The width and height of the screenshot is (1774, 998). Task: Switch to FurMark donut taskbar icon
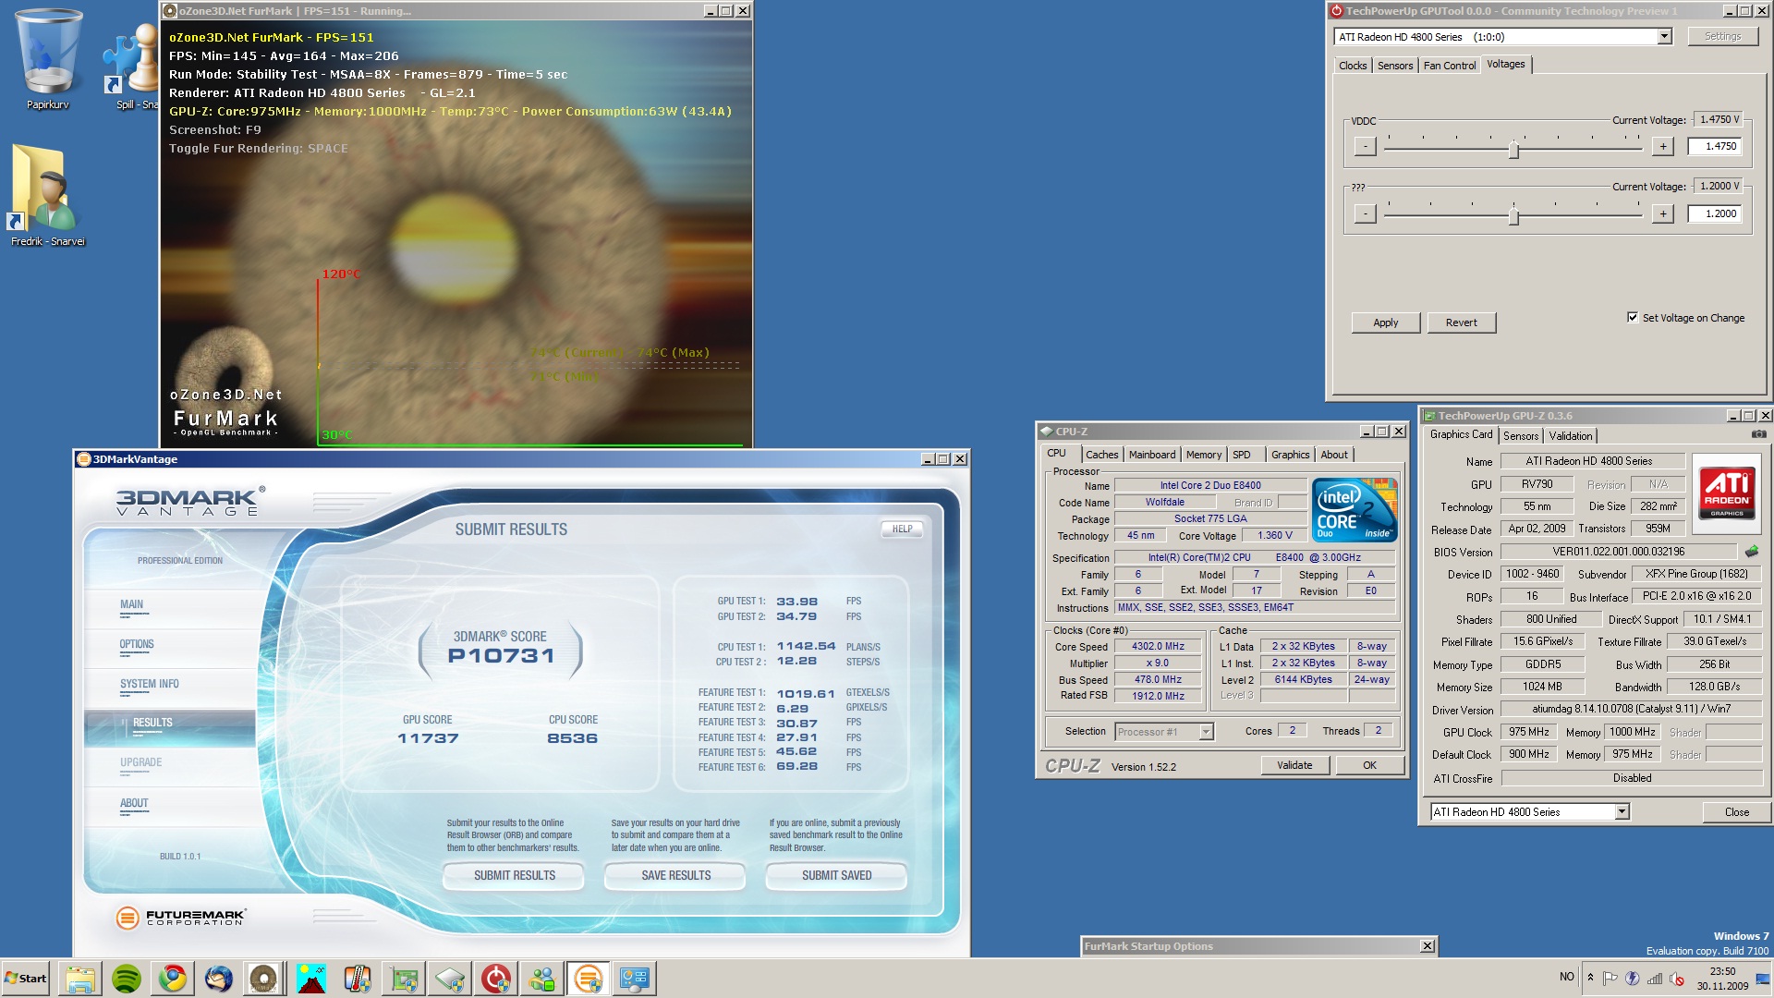(263, 979)
